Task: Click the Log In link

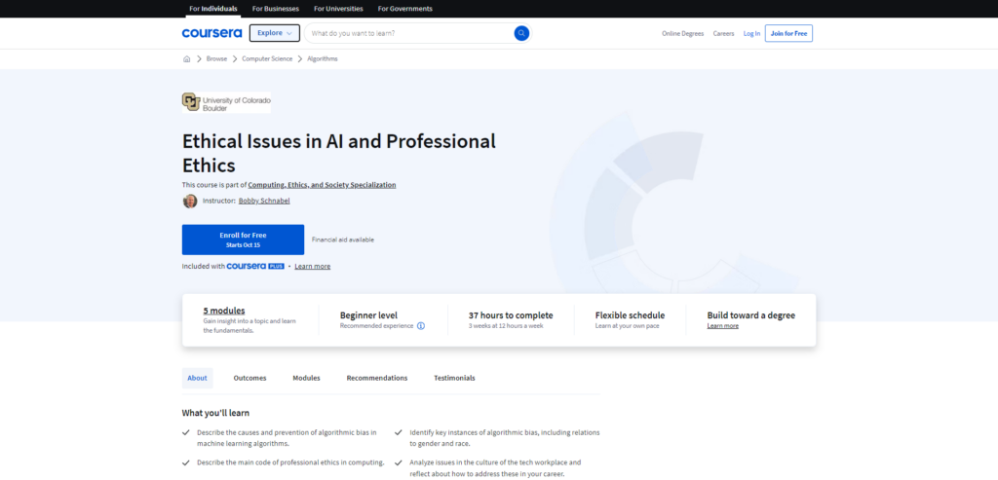Action: coord(751,34)
